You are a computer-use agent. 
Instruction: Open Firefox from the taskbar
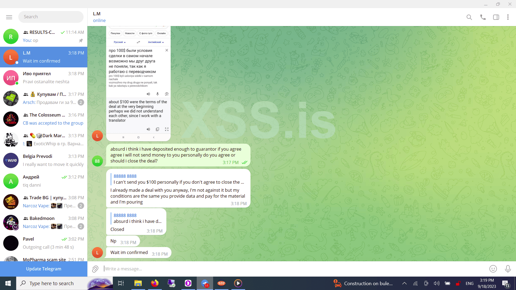pos(155,283)
